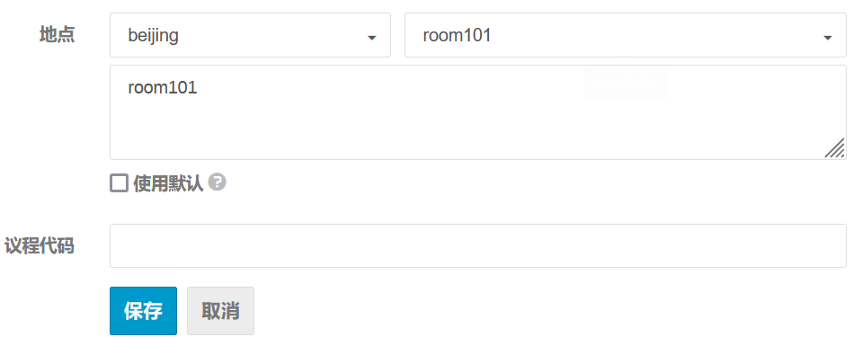Open the beijing location dropdown
Viewport: 853px width, 337px height.
click(250, 35)
